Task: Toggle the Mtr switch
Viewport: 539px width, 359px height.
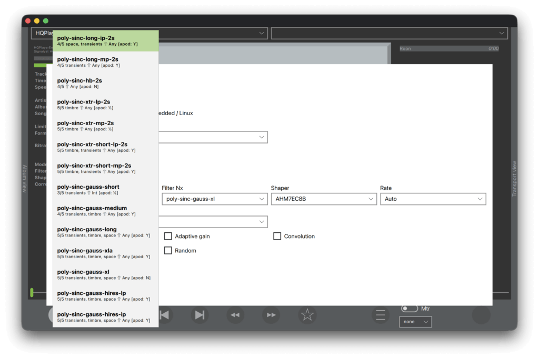Action: coord(410,309)
